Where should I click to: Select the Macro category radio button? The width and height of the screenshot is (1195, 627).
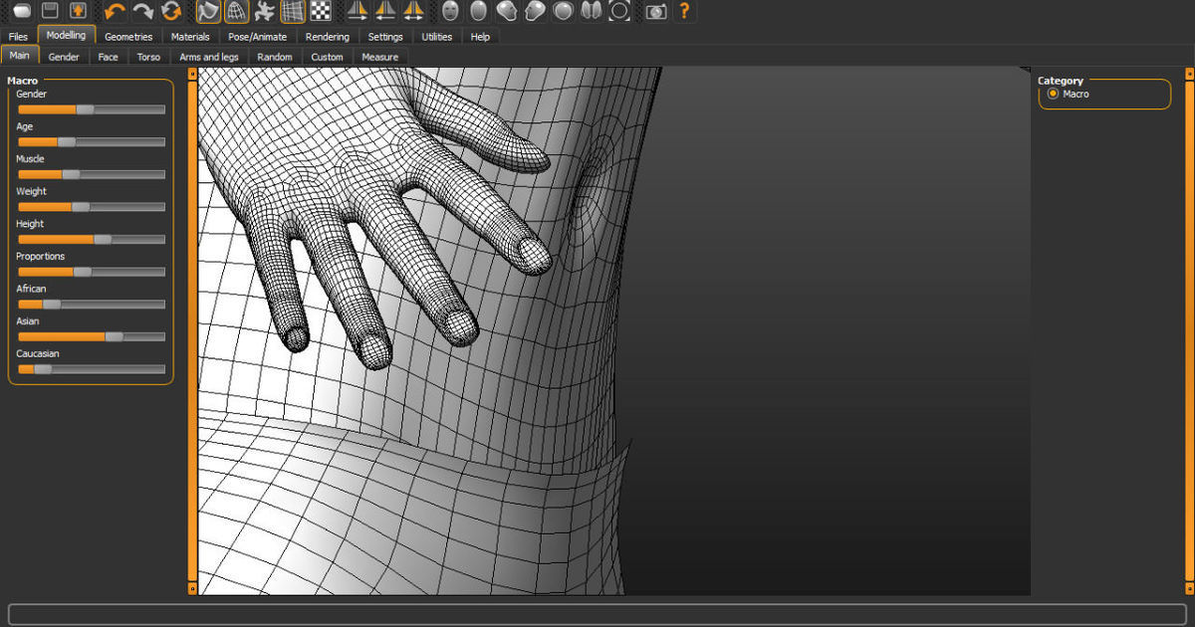coord(1053,94)
